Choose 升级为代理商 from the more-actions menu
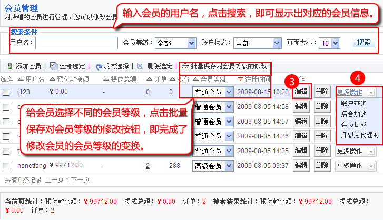Image resolution: width=383 pixels, height=220 pixels. tap(360, 135)
